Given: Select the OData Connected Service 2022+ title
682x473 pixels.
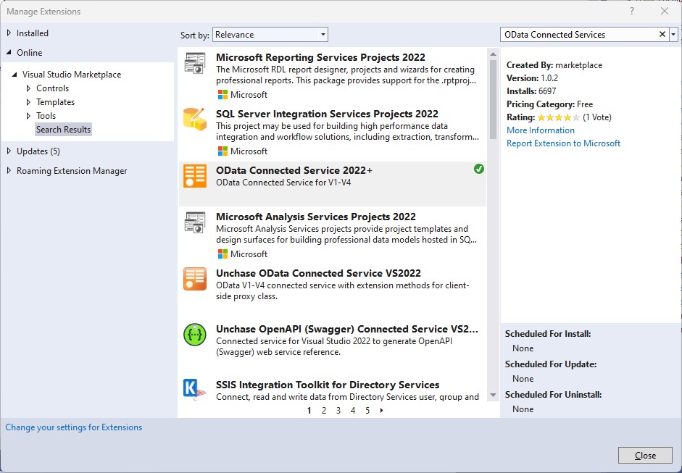Looking at the screenshot, I should click(294, 170).
